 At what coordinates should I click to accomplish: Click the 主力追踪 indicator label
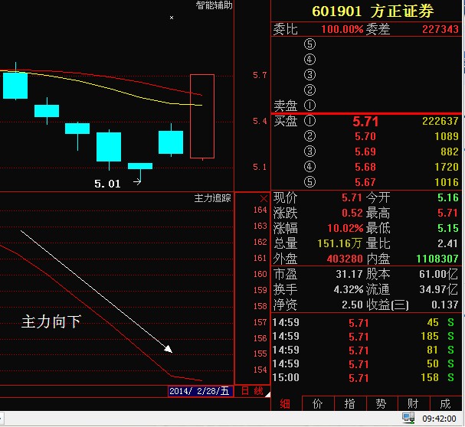click(x=212, y=198)
